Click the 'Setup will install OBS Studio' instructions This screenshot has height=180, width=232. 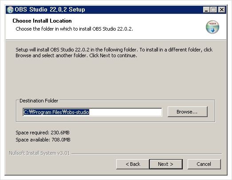(x=114, y=52)
